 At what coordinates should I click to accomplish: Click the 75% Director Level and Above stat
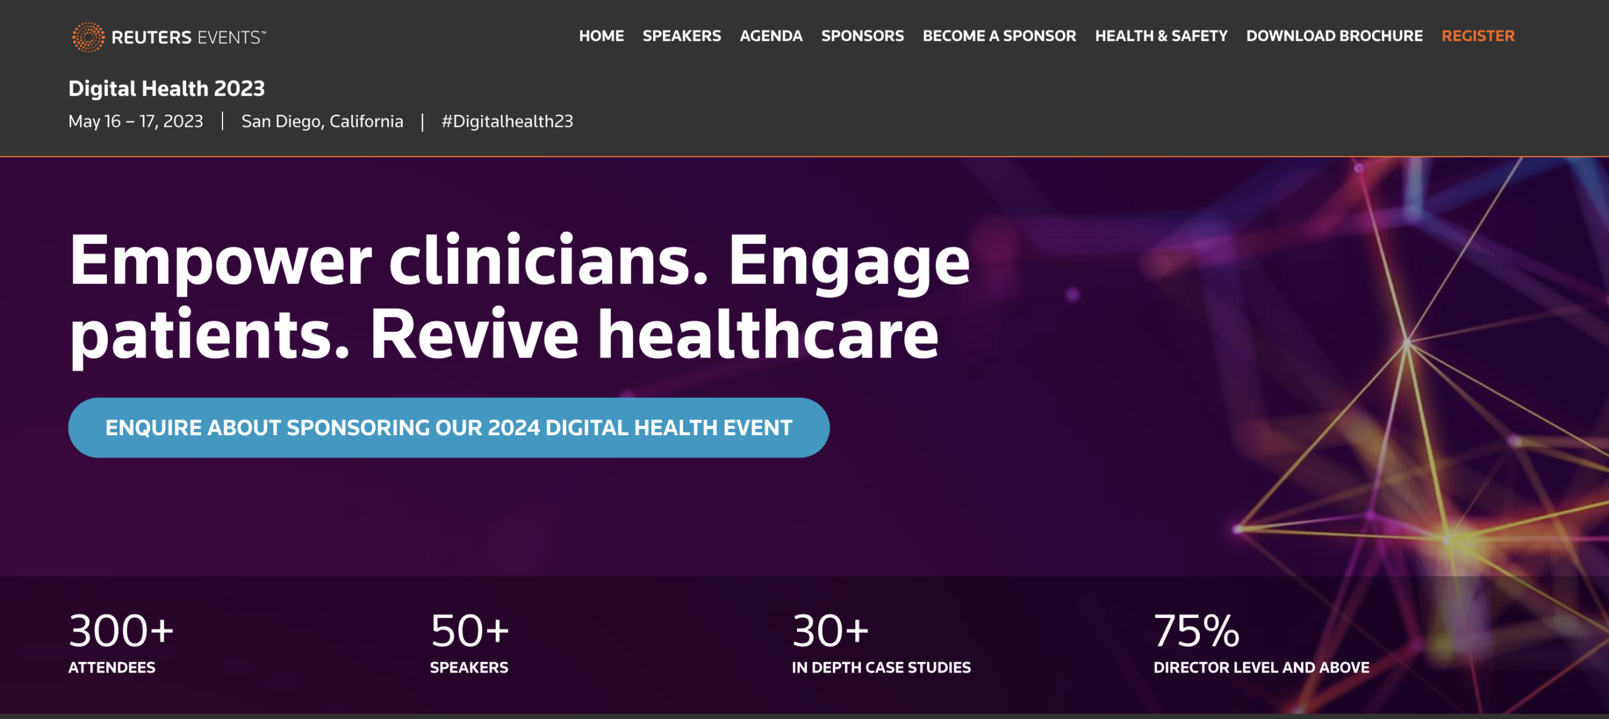[x=1261, y=643]
